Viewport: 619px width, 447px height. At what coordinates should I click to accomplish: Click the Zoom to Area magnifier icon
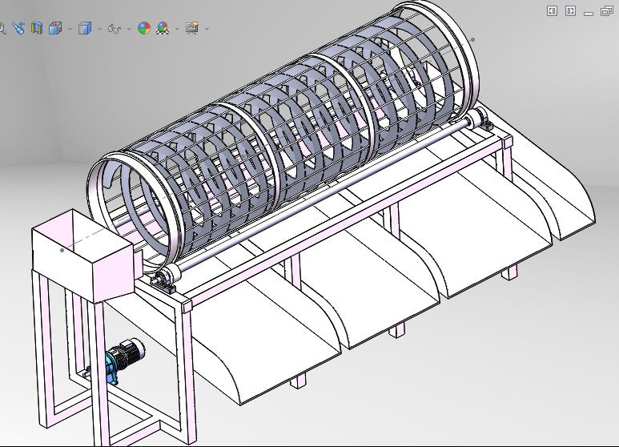click(2, 28)
